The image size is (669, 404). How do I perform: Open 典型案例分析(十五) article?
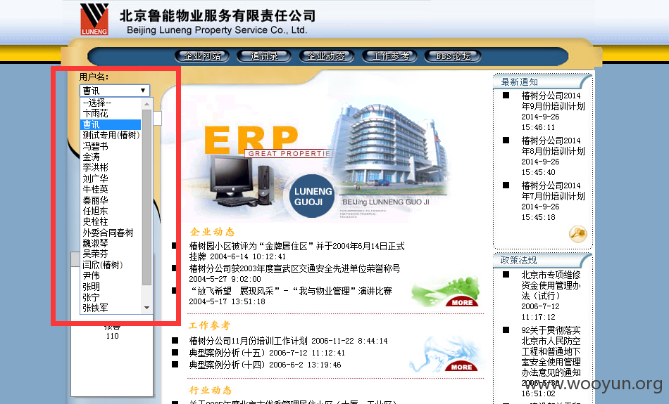[267, 353]
